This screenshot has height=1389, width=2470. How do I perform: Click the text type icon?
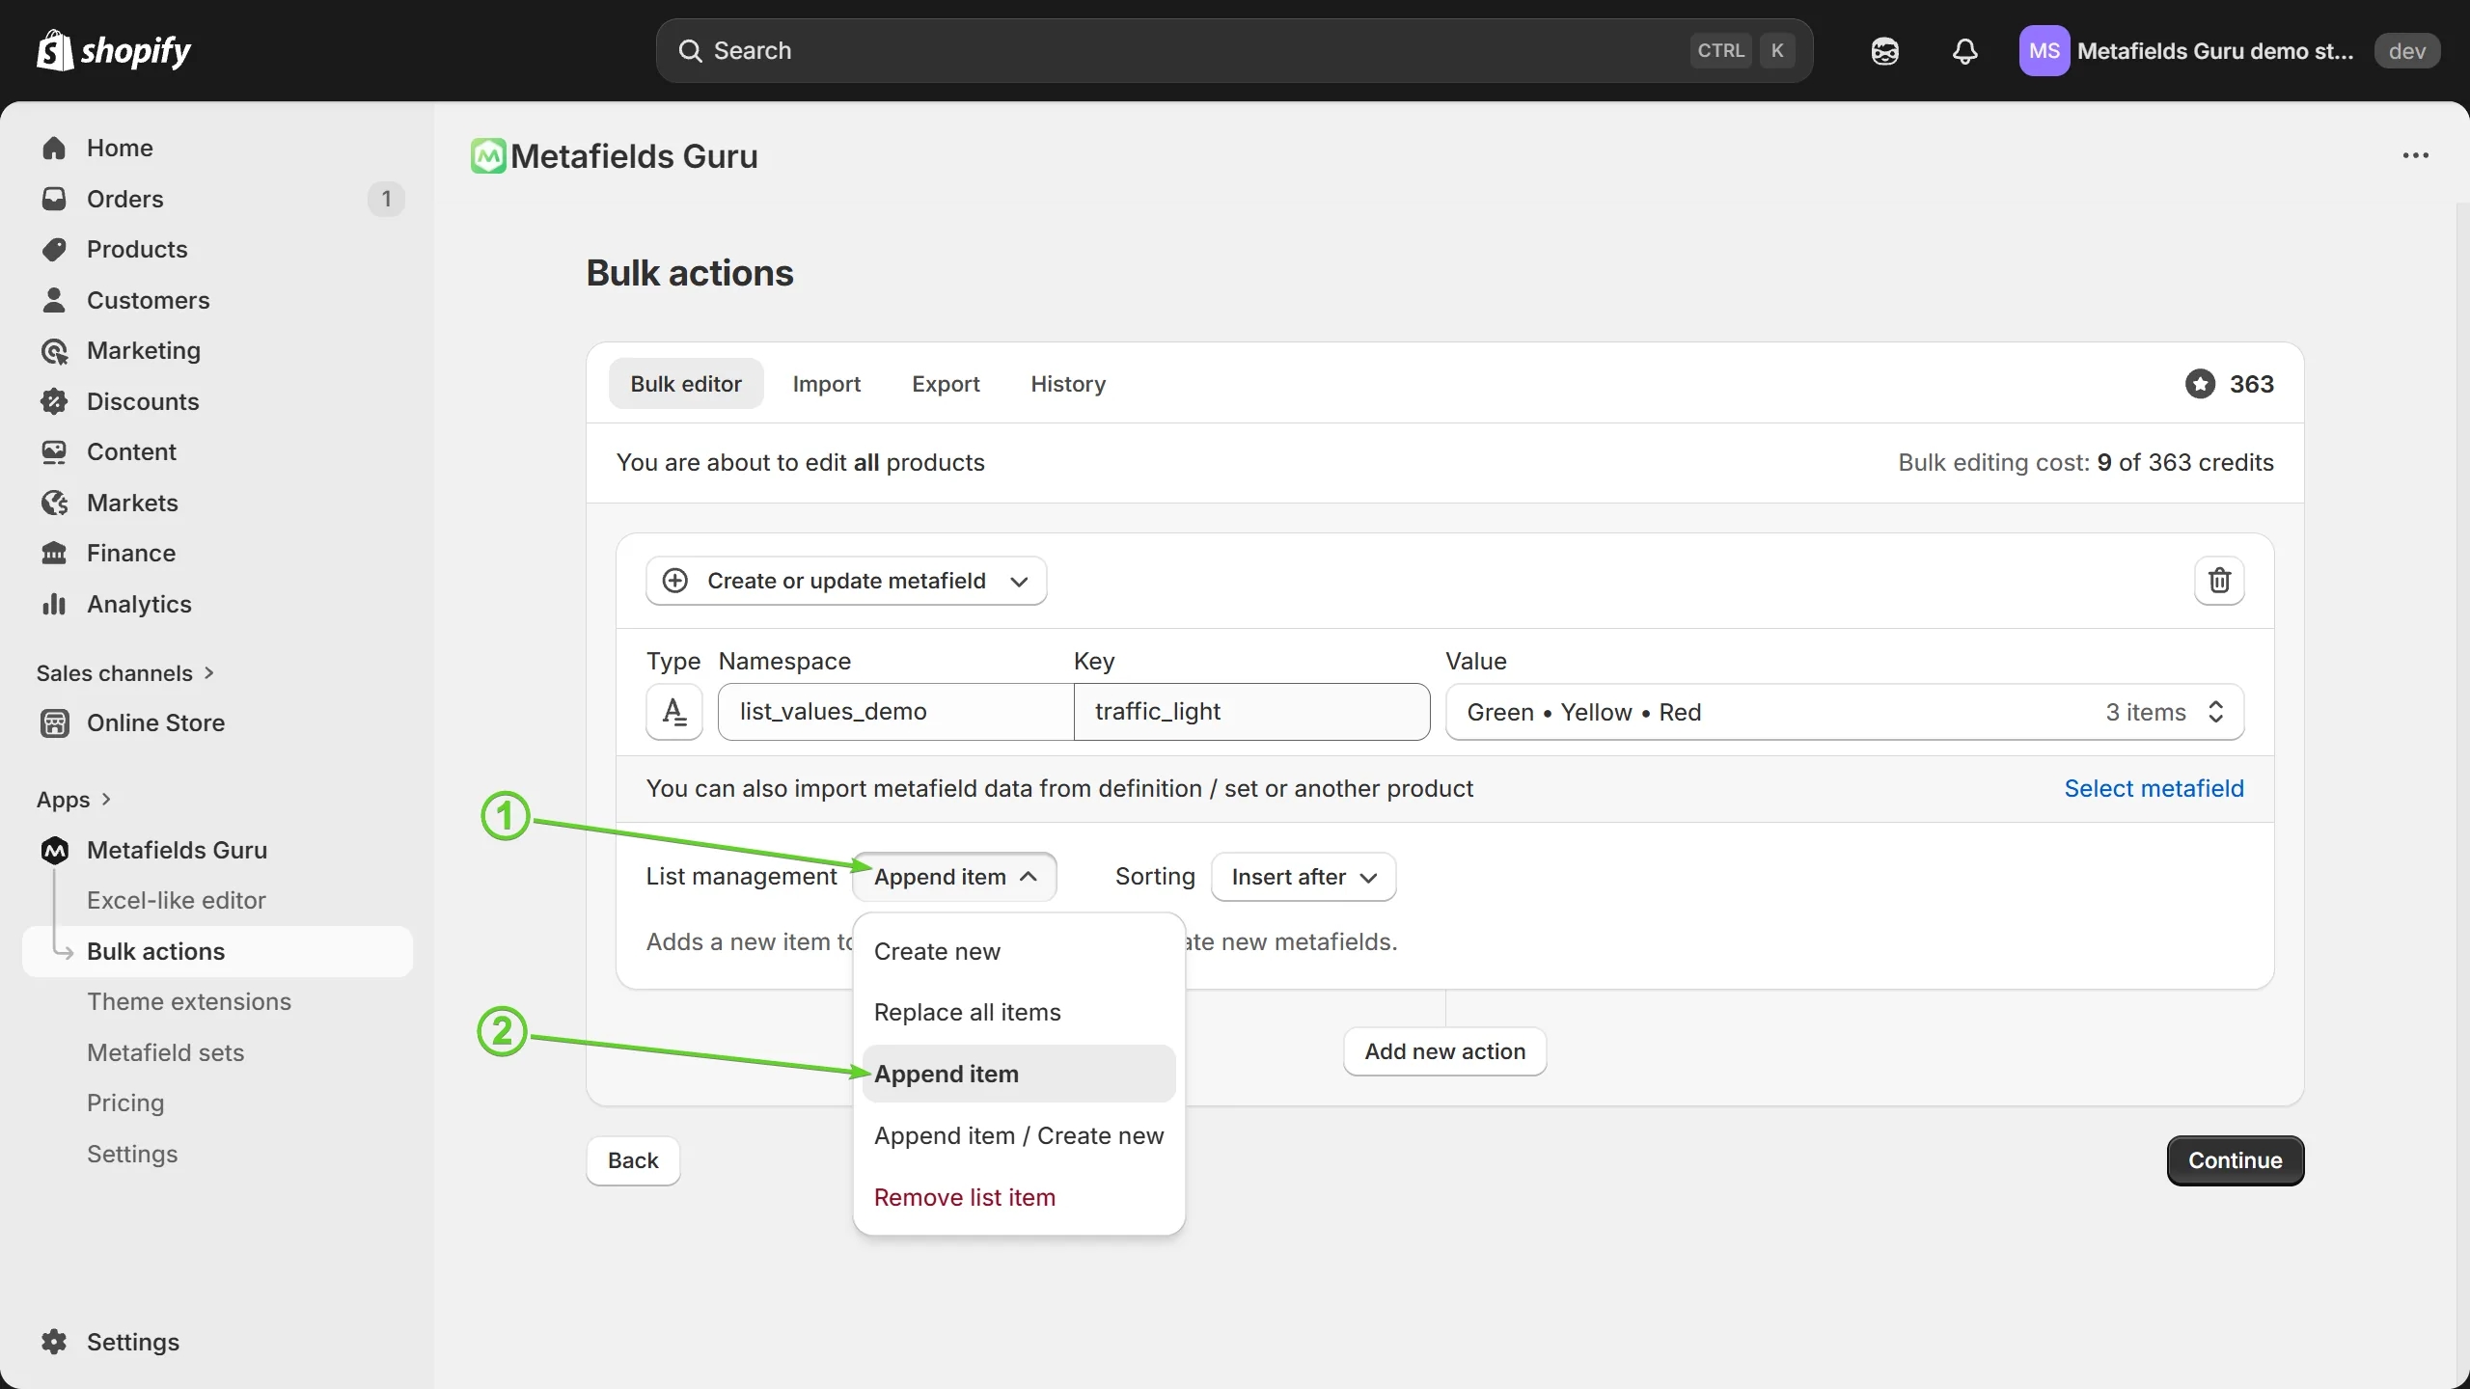(x=673, y=712)
